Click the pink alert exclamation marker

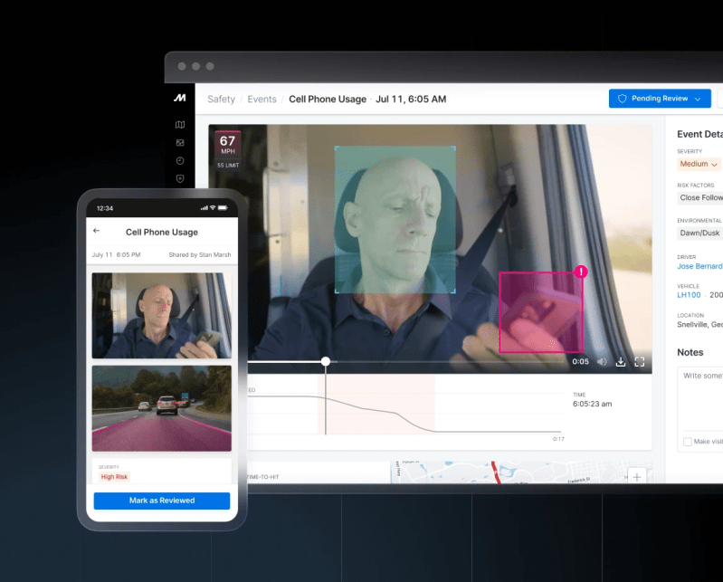click(x=581, y=272)
